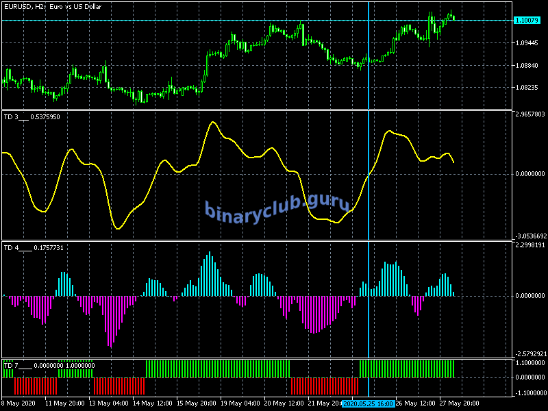Click the 8 May 2020 date label

[x=17, y=404]
